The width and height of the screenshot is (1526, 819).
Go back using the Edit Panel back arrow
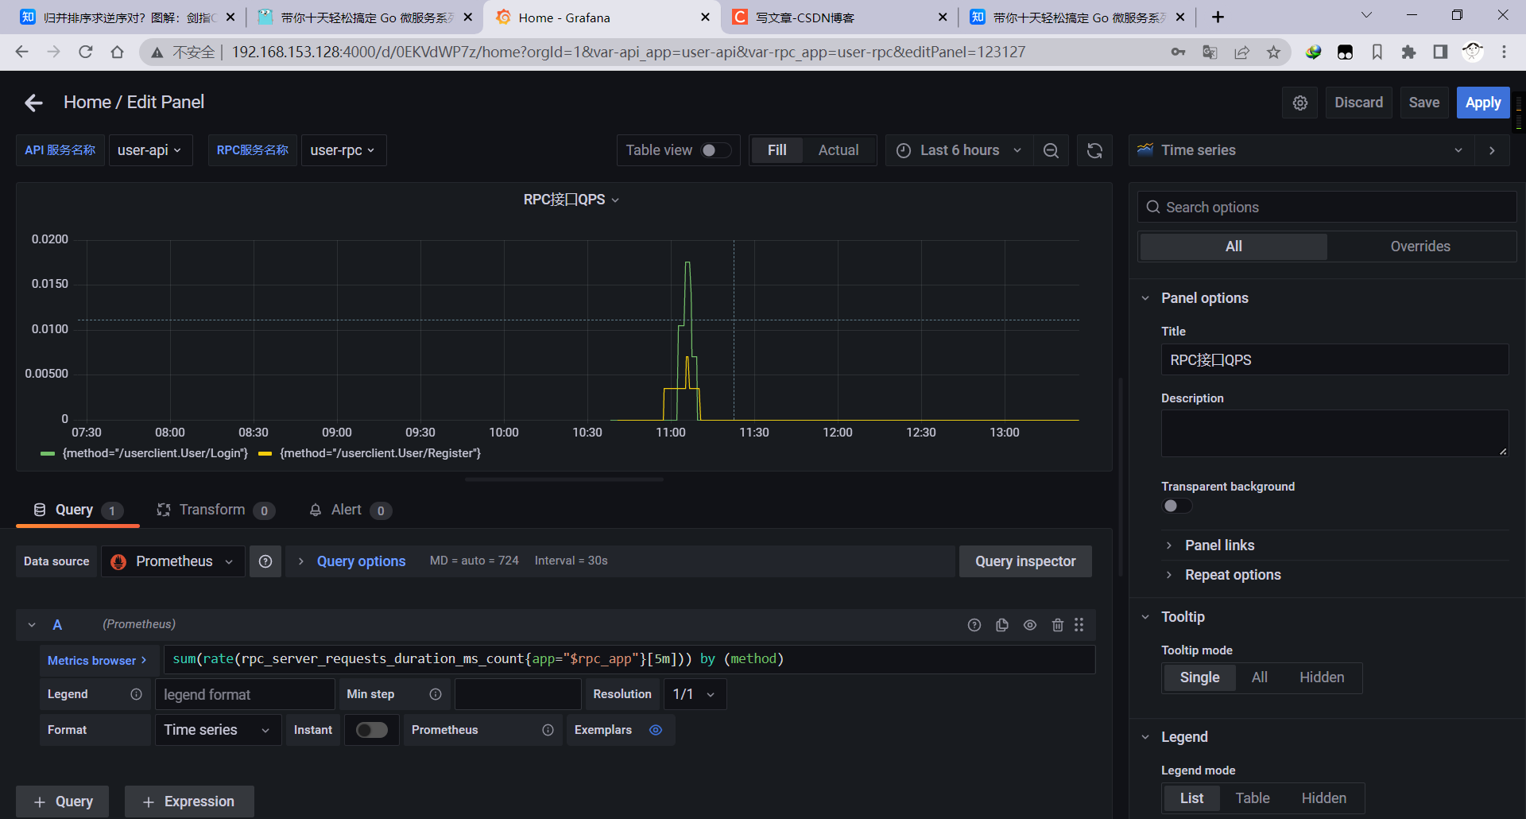33,103
